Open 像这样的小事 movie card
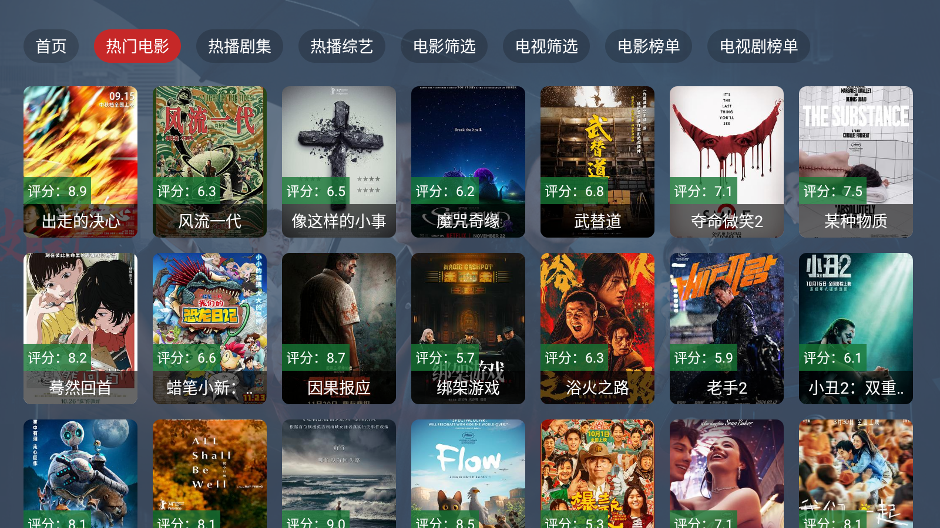Screen dimensions: 940x528 (x=339, y=162)
